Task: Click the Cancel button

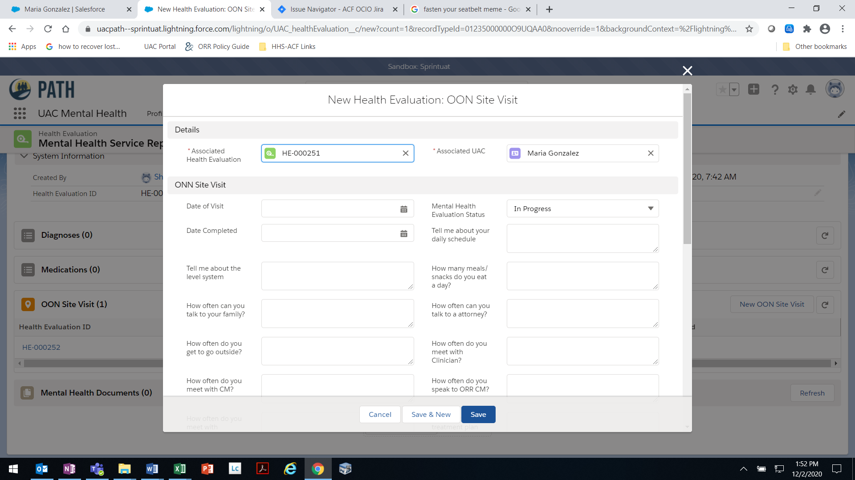Action: click(379, 414)
